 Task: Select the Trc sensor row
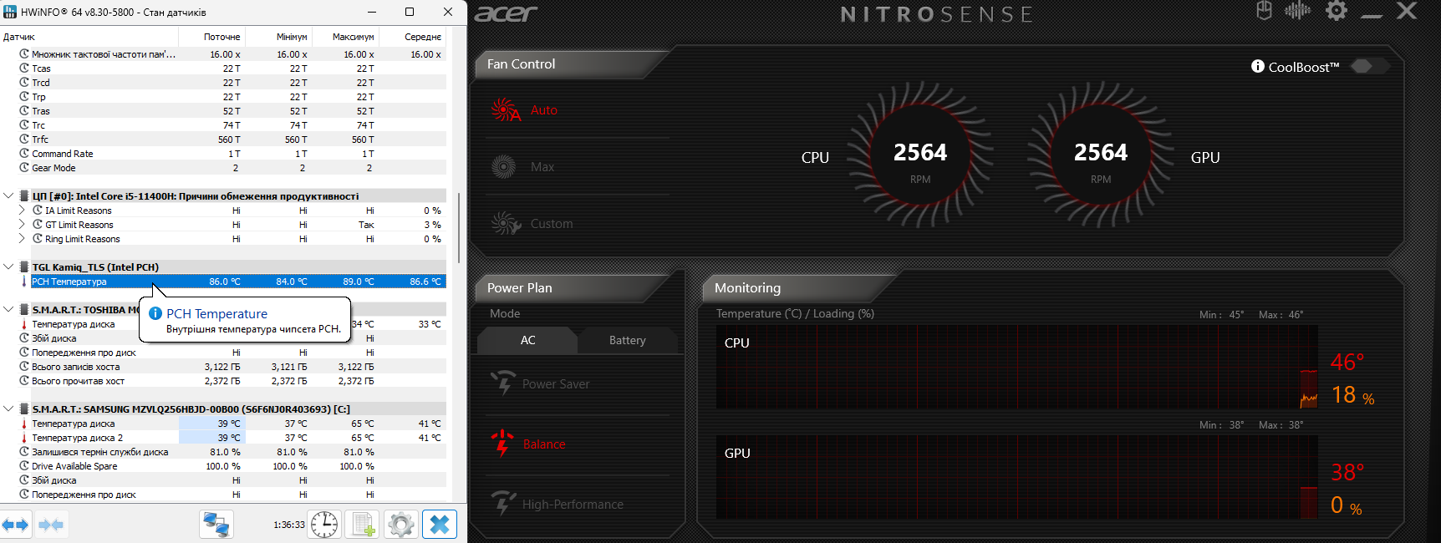pyautogui.click(x=232, y=125)
